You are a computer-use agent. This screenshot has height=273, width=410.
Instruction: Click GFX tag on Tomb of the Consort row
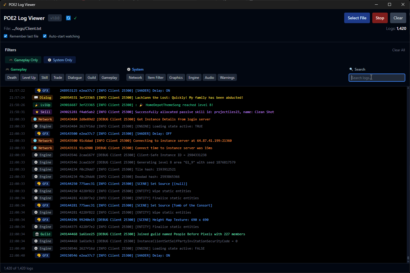pos(43,205)
